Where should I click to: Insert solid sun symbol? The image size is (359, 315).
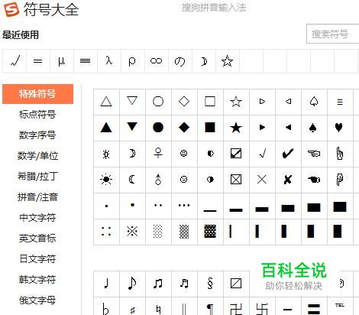106,180
